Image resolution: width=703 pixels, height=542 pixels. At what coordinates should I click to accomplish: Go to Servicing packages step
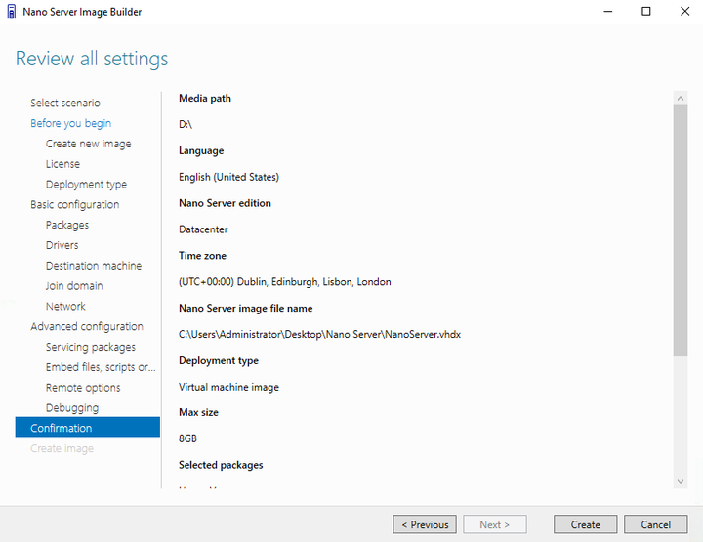(x=91, y=347)
